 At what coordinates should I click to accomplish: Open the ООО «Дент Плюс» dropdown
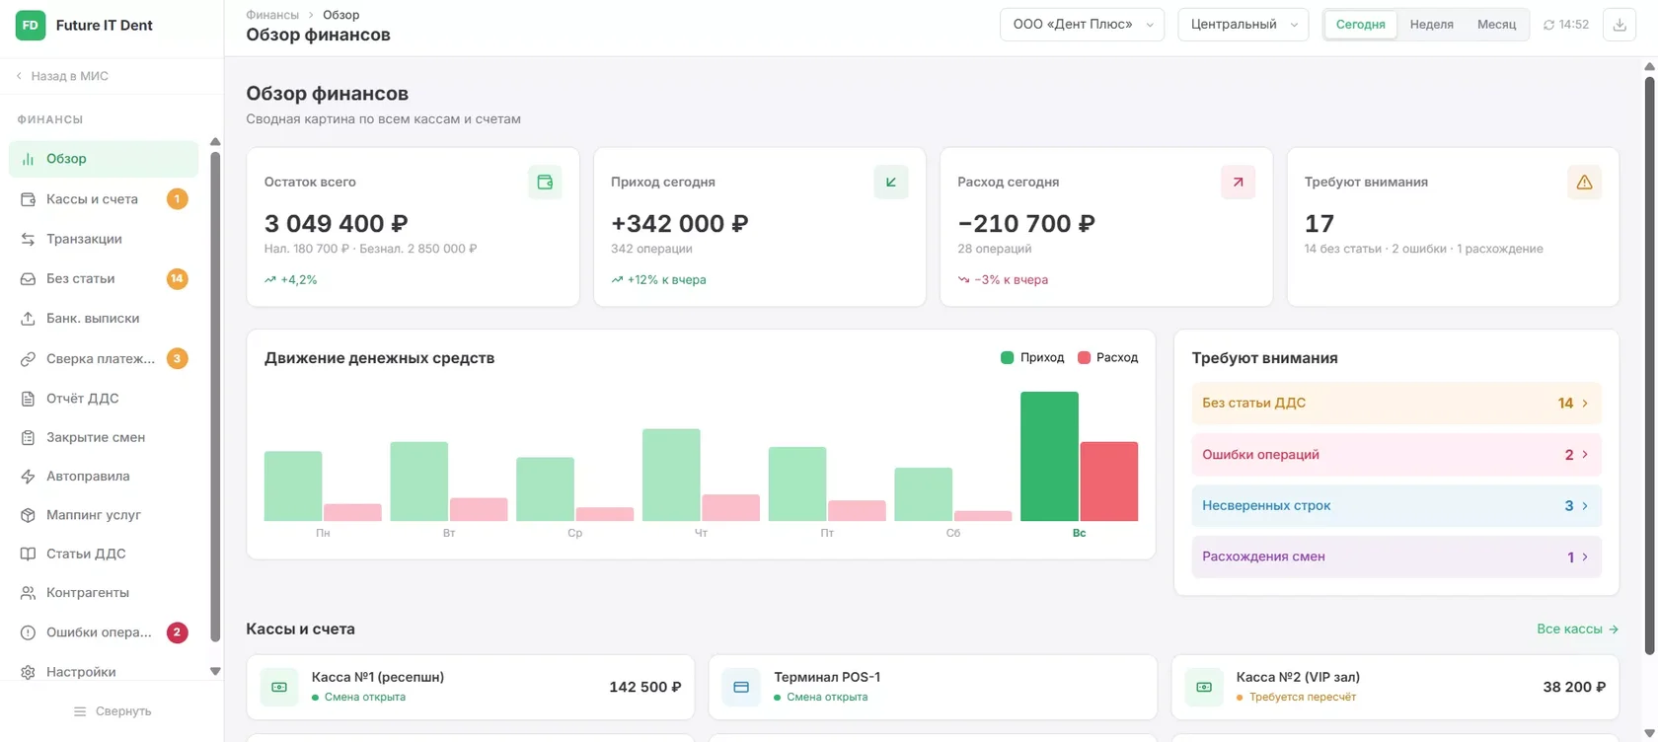(1083, 25)
